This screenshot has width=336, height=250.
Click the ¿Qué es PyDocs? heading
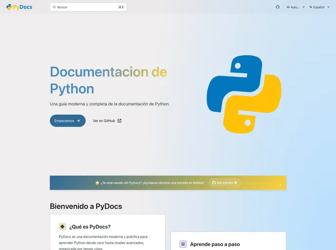[90, 227]
